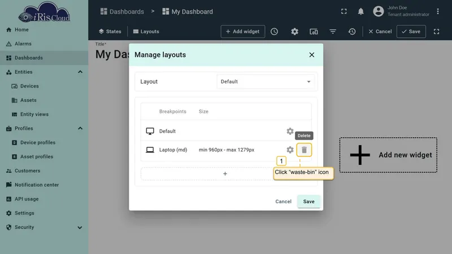Open the notifications bell icon
Viewport: 452px width, 254px height.
coord(360,11)
